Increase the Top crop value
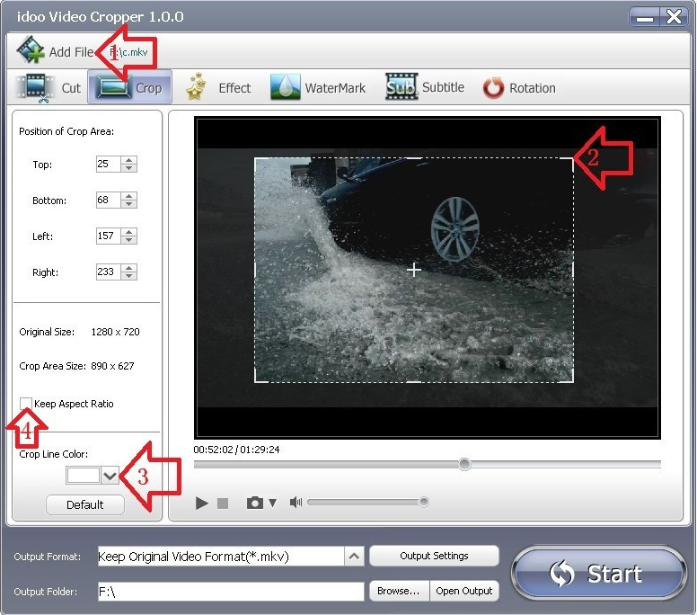The width and height of the screenshot is (697, 615). click(x=129, y=161)
